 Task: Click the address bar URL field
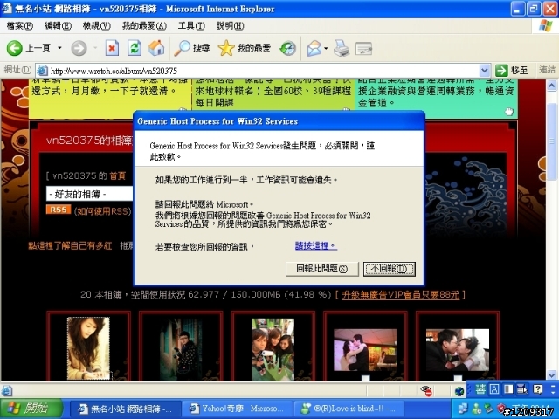point(264,71)
